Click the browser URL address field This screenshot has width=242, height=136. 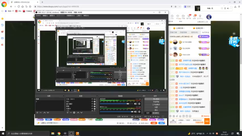102,6
